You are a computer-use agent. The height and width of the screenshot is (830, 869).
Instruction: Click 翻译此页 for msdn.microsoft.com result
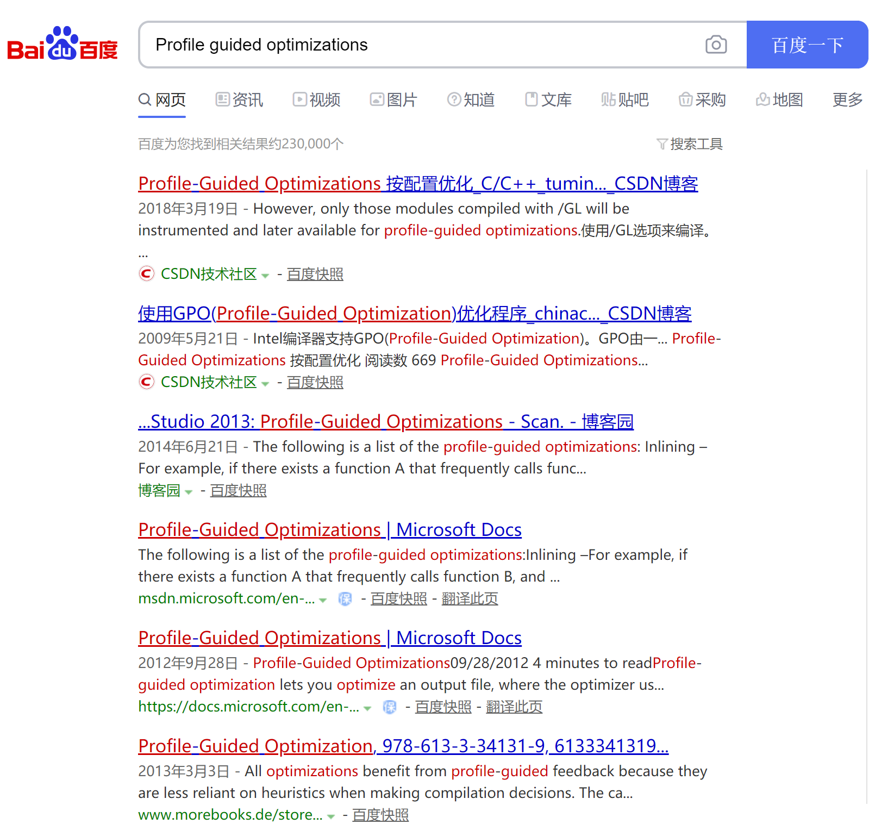point(470,598)
